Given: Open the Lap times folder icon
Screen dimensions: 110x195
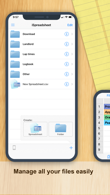Looking at the screenshot, I should (x=15, y=54).
